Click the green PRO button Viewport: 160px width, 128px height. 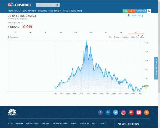(125, 11)
